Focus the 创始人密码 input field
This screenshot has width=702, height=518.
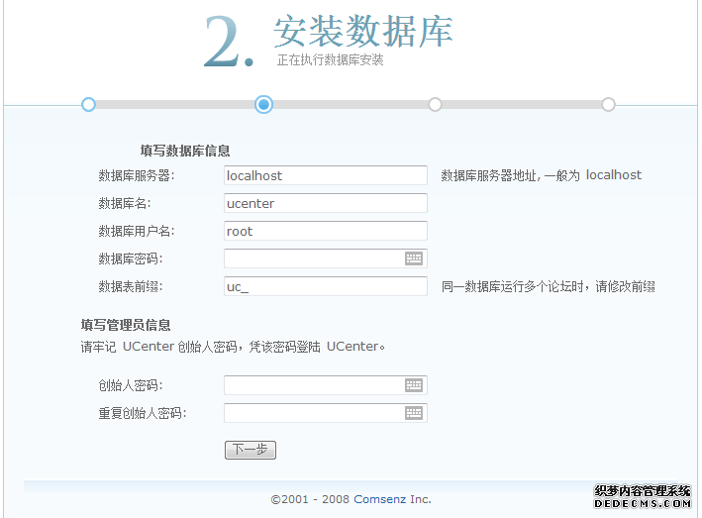[x=313, y=385]
